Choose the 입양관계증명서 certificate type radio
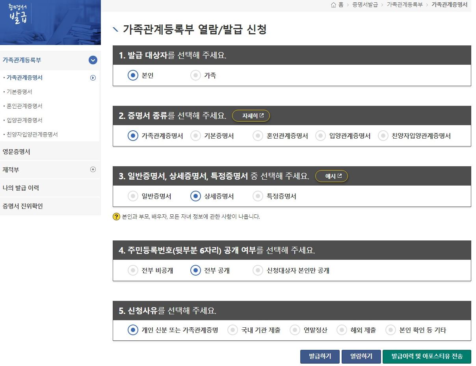This screenshot has width=476, height=366. tap(320, 136)
